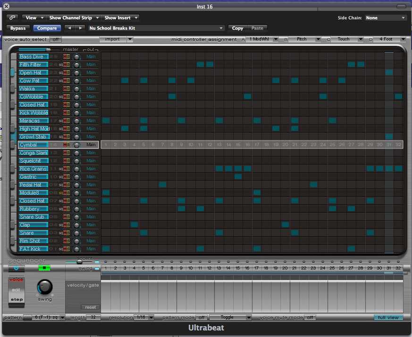412x337 pixels.
Task: Mute the Bass Dive voice
Action: [x=65, y=57]
